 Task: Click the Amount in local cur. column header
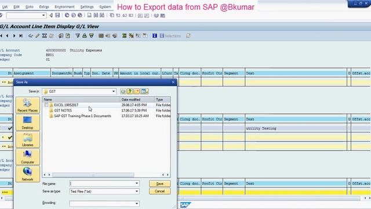140,73
